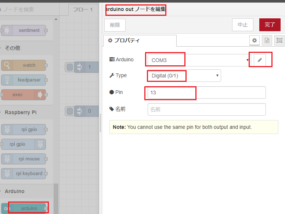Open node settings gear icon
Screen dimensions: 285x214
(255, 40)
